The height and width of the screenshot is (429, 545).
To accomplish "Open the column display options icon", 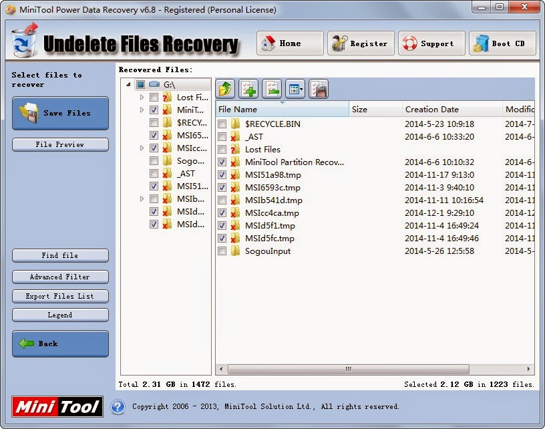I will [293, 88].
